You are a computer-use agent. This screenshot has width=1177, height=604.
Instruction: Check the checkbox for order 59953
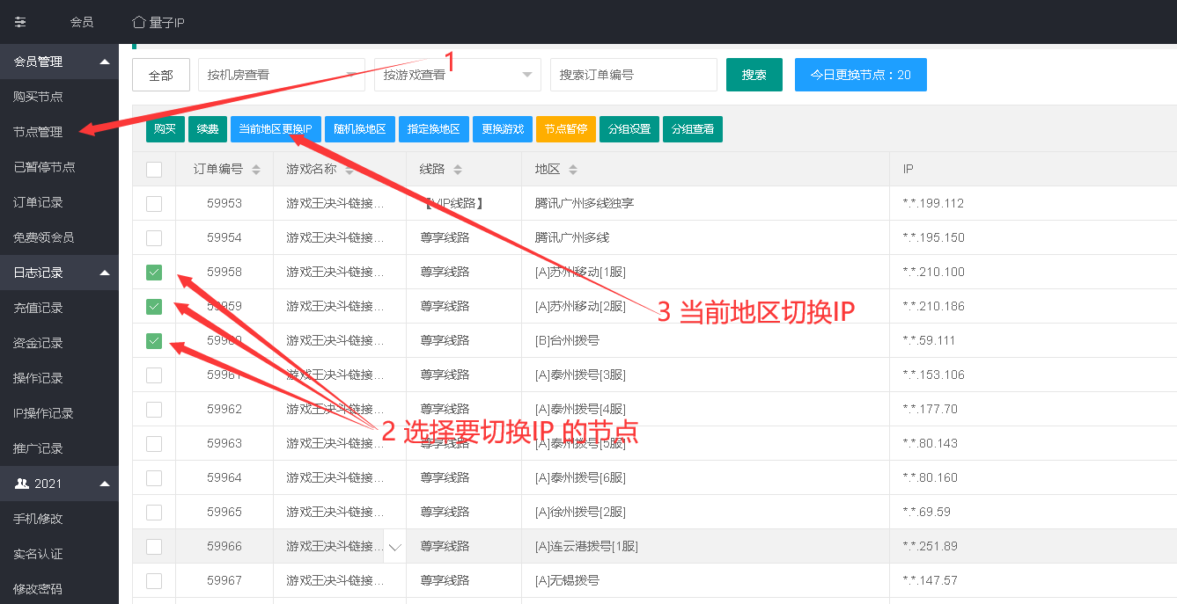154,204
